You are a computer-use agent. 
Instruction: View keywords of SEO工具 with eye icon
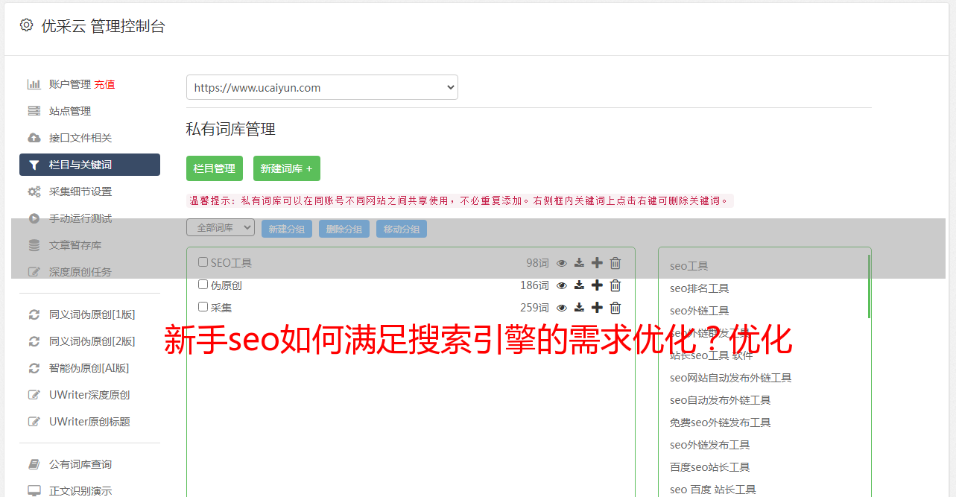[562, 263]
